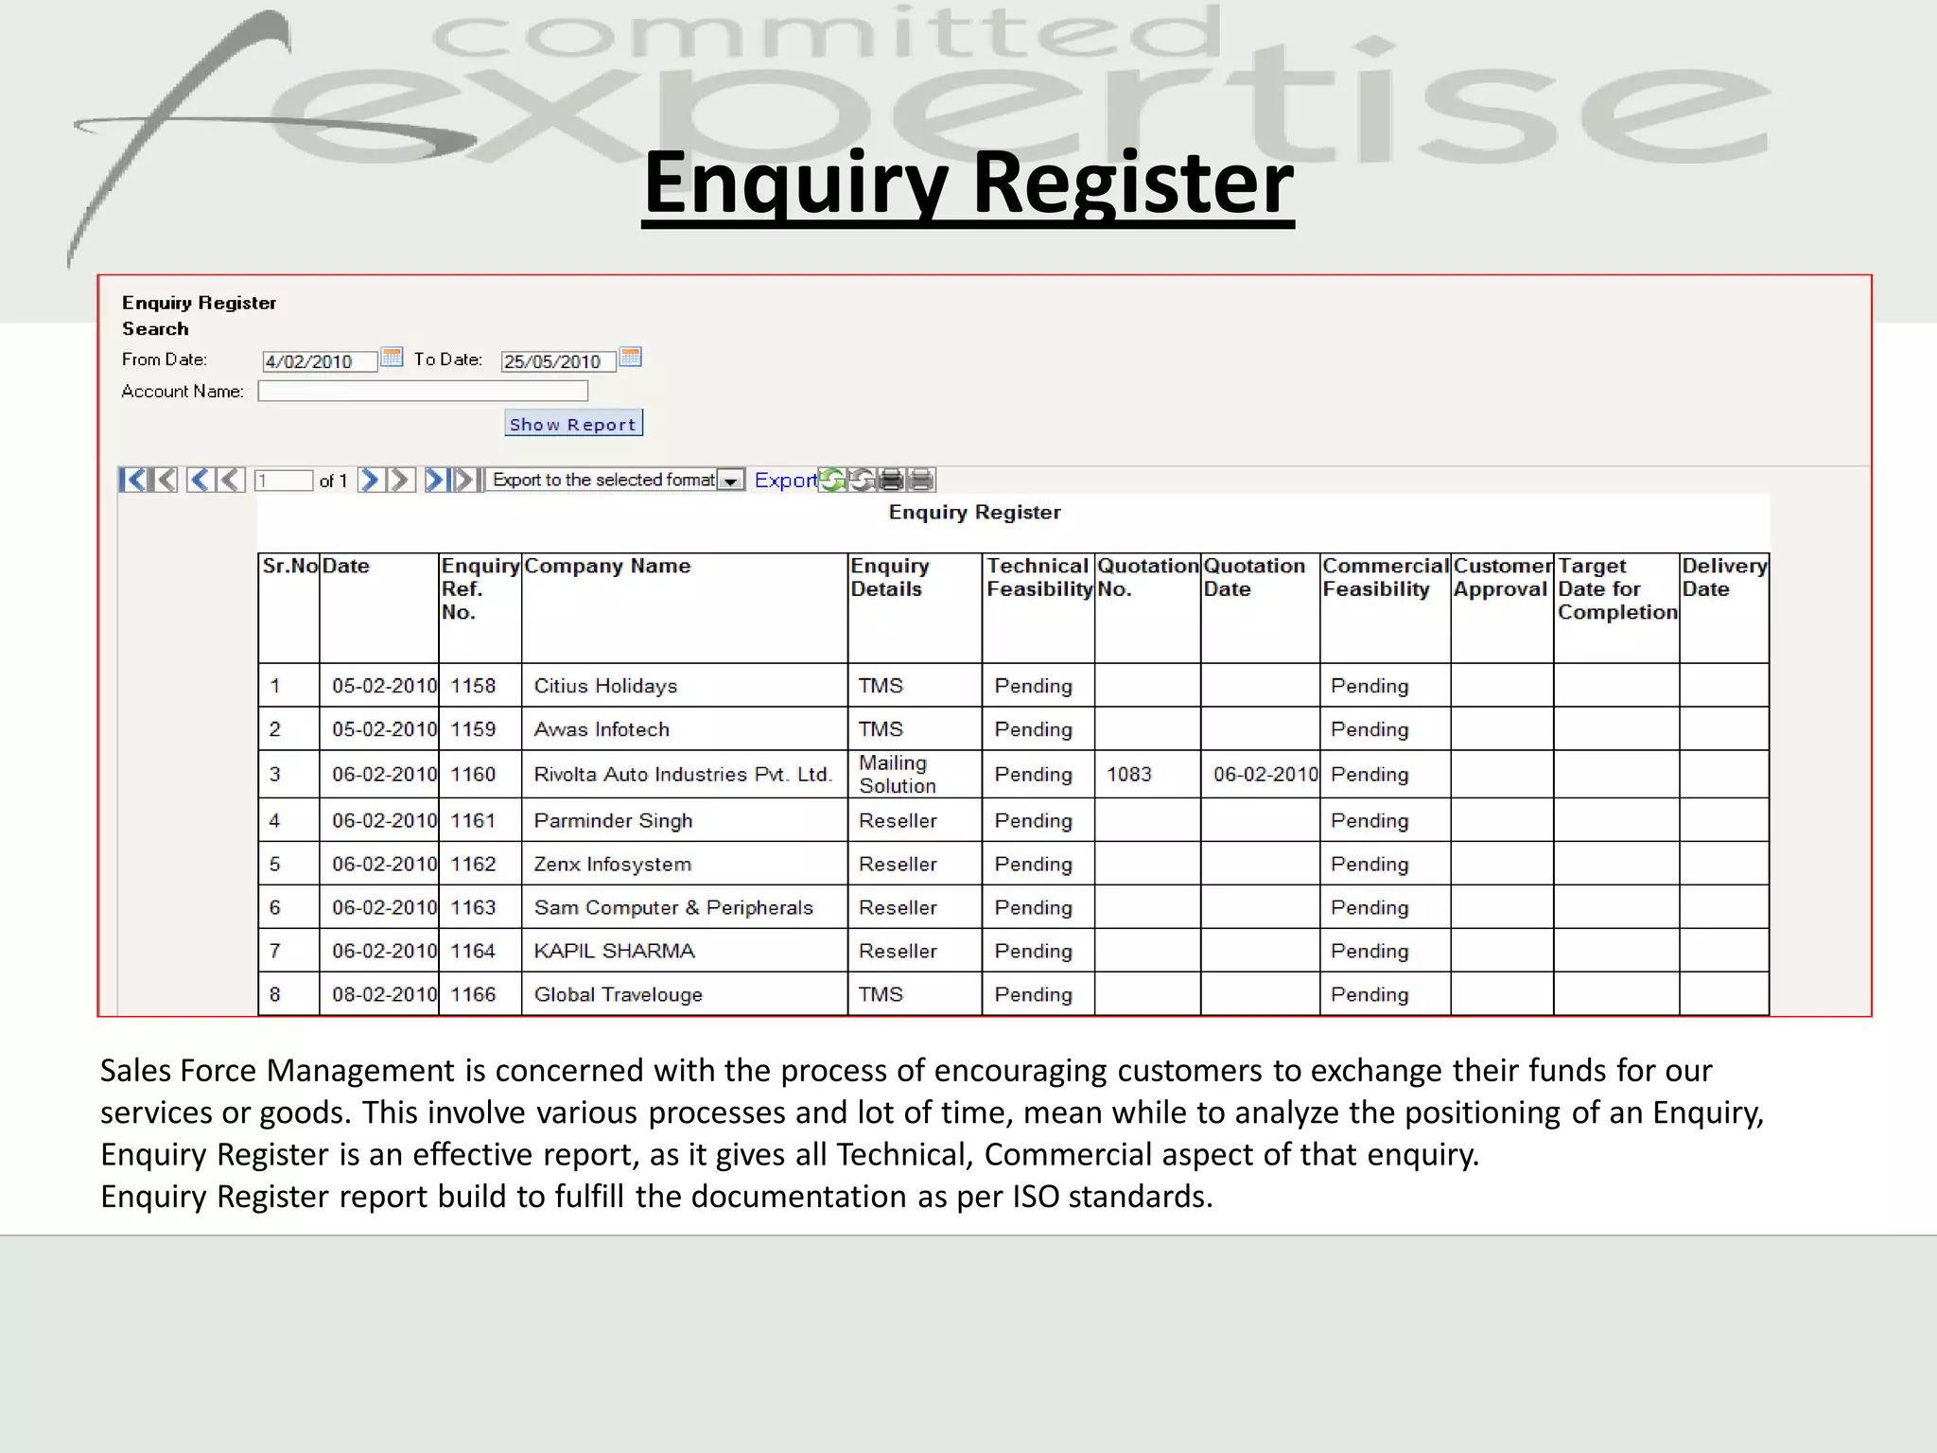Click the Account Name text box
The width and height of the screenshot is (1937, 1453).
pos(423,391)
